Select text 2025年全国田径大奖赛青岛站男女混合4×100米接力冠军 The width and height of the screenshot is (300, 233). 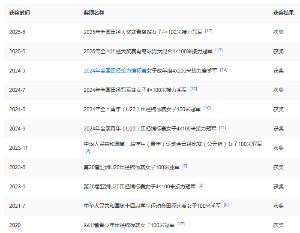coord(148,51)
